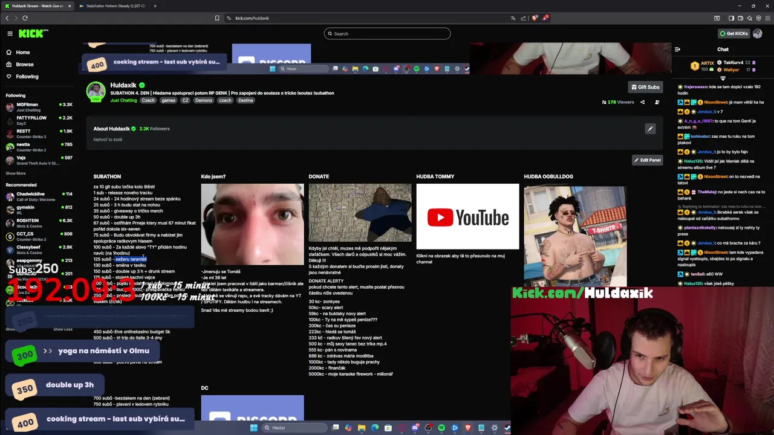Toggle the browser sidebar panel icon
Image resolution: width=774 pixels, height=435 pixels.
pos(731,18)
